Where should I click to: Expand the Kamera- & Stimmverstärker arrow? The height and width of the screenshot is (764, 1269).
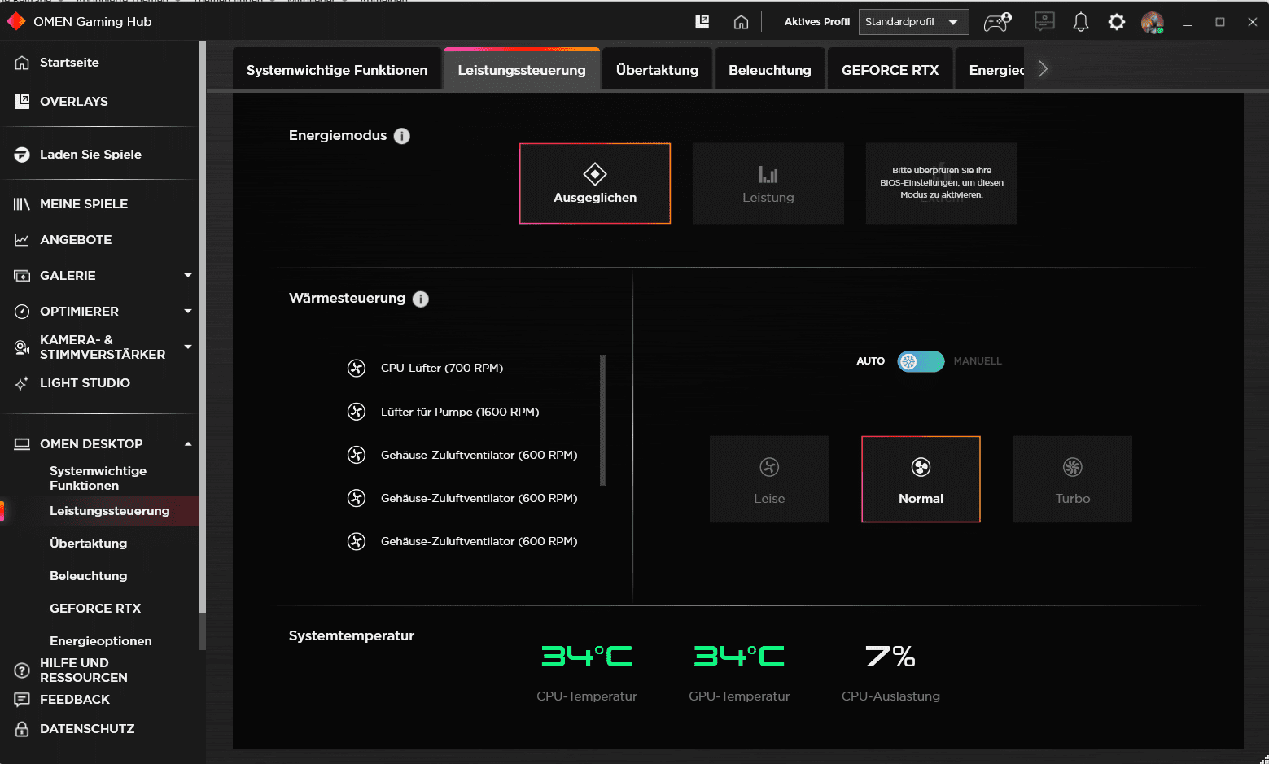point(188,347)
